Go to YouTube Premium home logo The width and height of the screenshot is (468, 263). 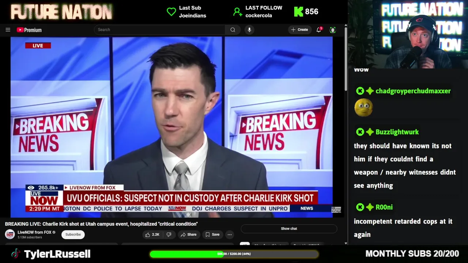29,30
